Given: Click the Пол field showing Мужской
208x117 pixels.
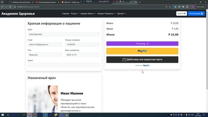Looking at the screenshot, I should pyautogui.click(x=45, y=55).
